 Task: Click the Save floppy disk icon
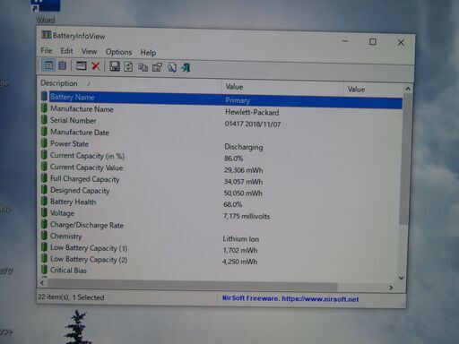(x=115, y=66)
